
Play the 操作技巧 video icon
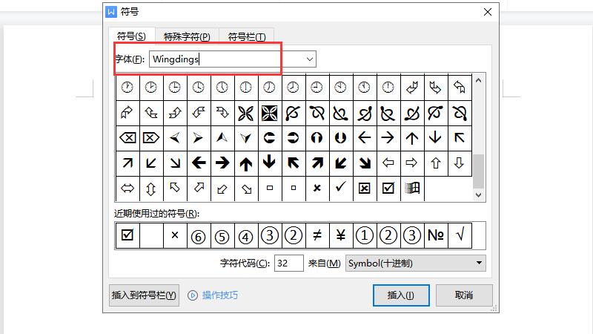tap(193, 295)
